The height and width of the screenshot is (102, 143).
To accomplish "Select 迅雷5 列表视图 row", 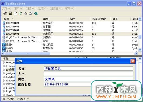I will click(x=70, y=48).
